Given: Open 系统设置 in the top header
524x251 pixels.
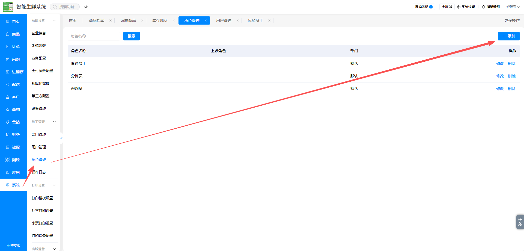Looking at the screenshot, I should click(466, 7).
